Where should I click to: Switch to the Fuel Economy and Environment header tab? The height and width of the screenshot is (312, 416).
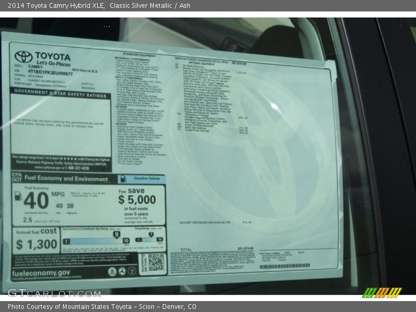(x=65, y=179)
